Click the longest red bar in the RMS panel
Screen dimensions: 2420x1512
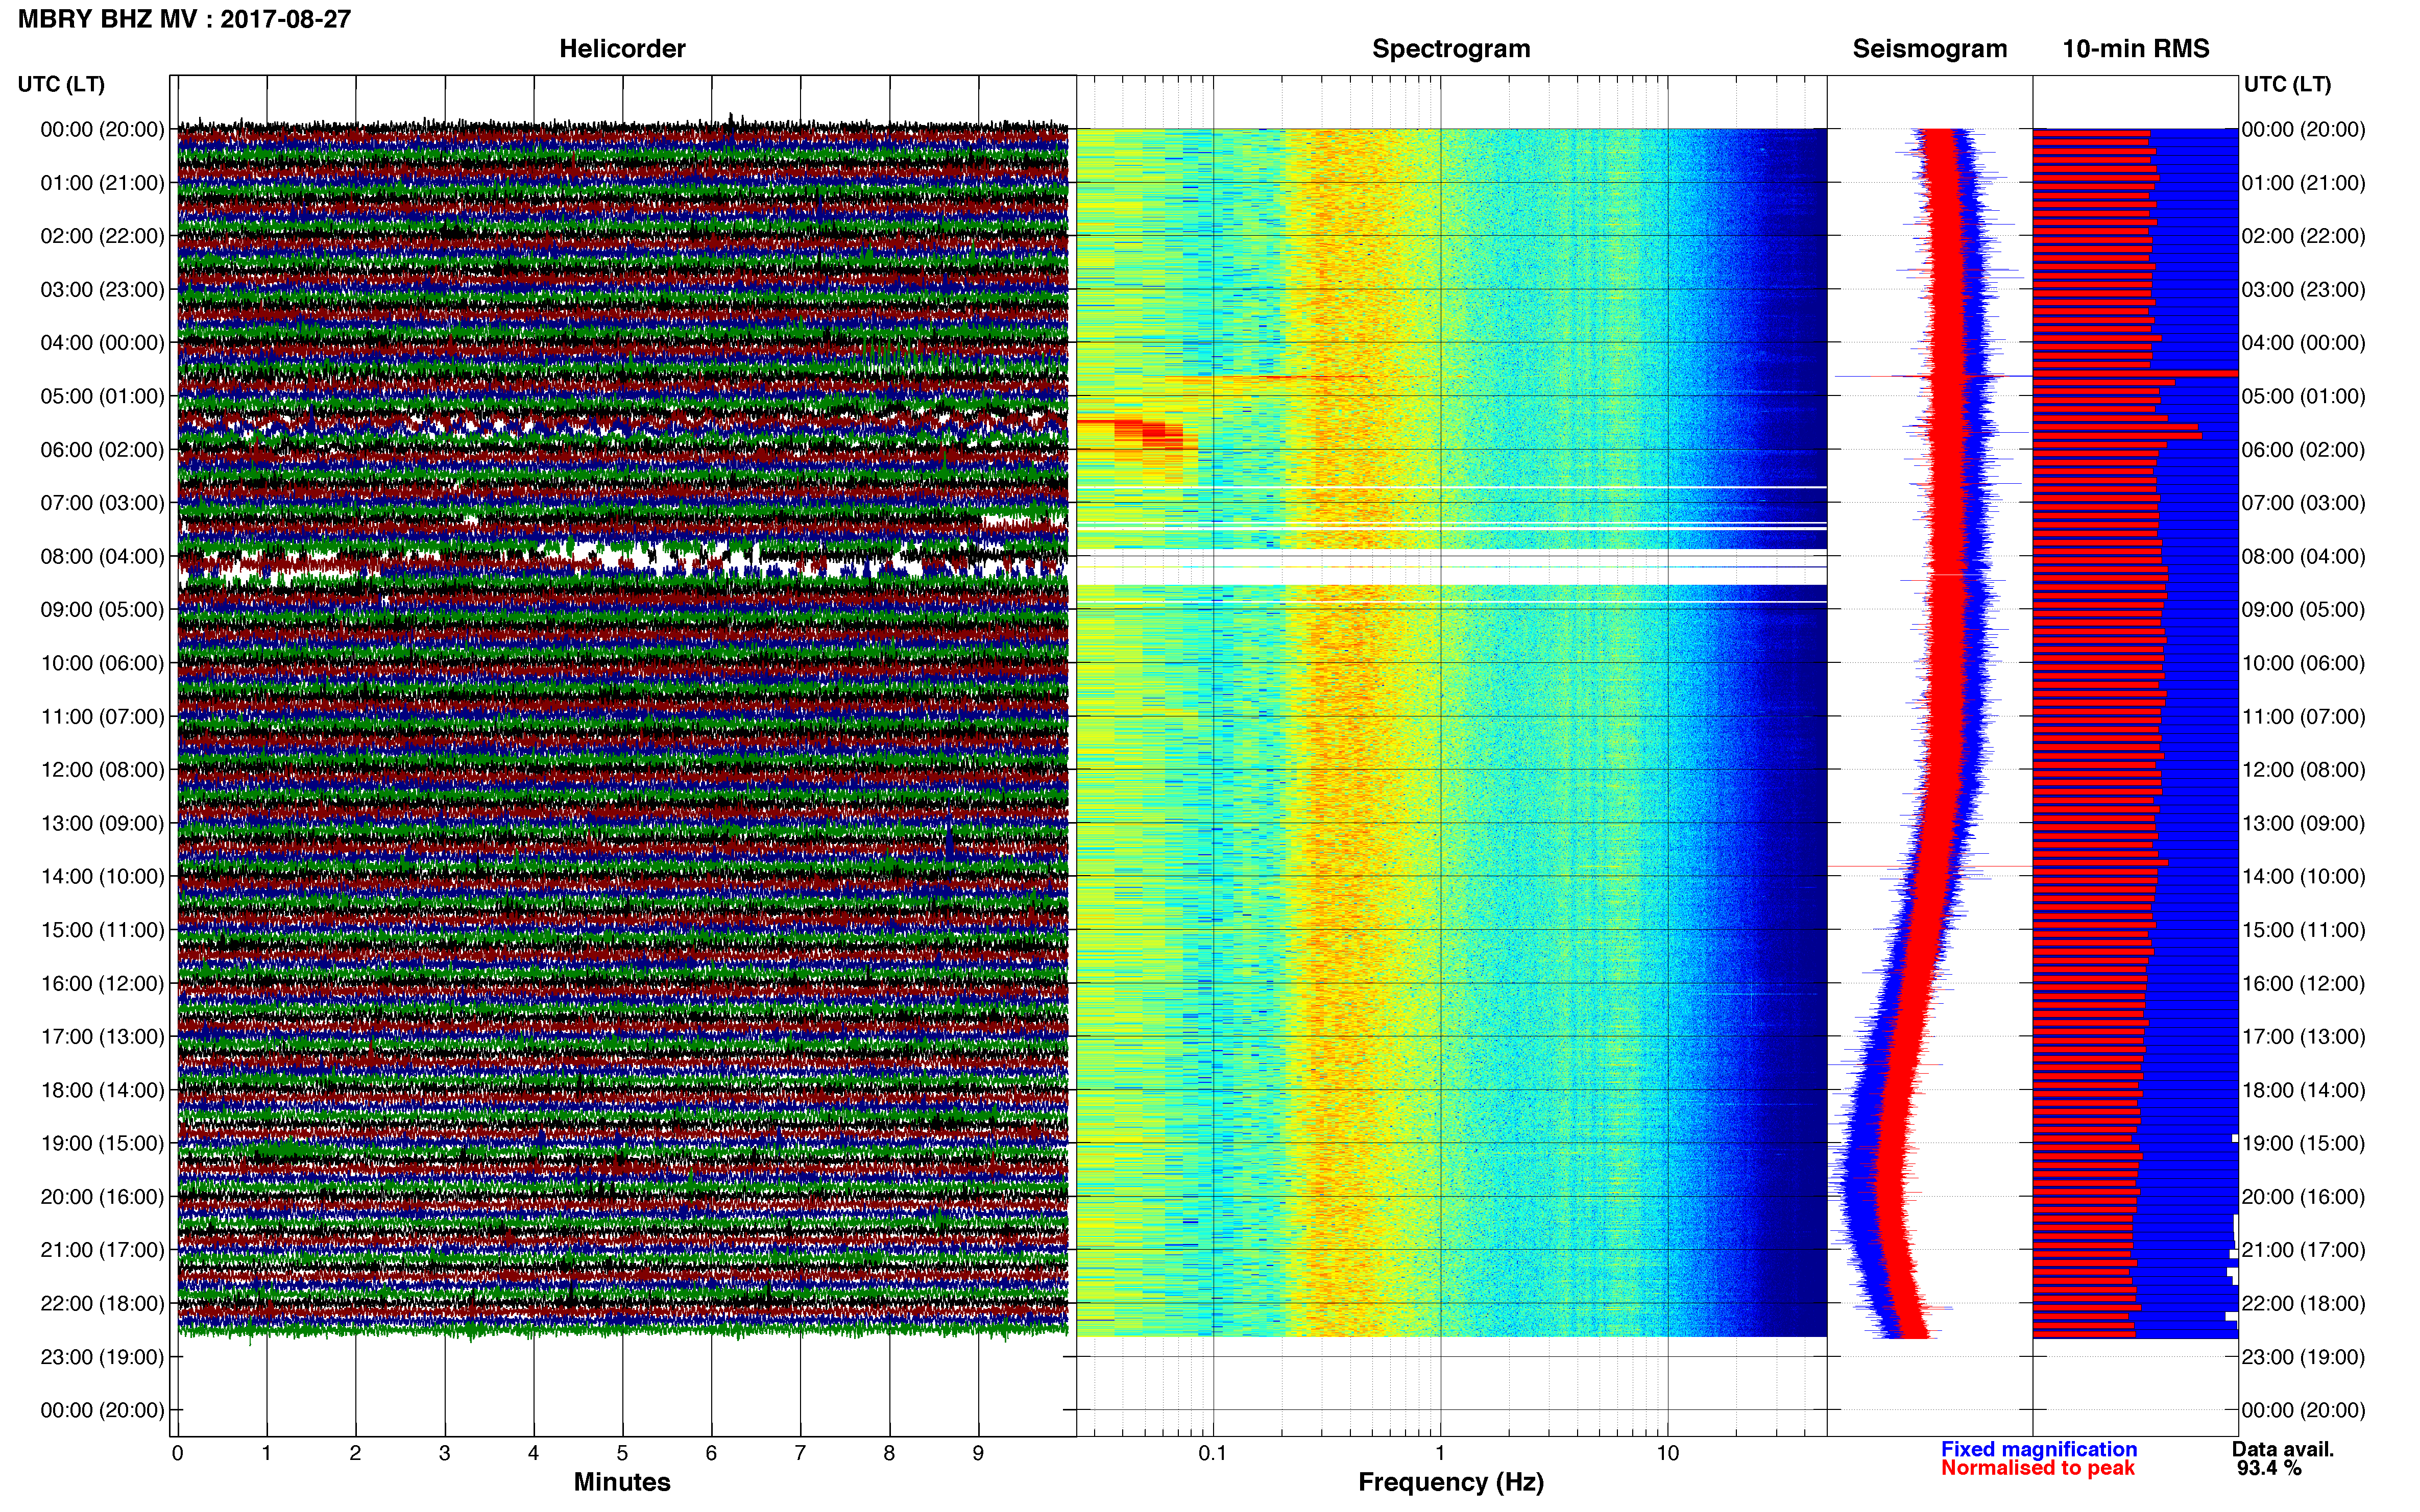click(x=2135, y=373)
